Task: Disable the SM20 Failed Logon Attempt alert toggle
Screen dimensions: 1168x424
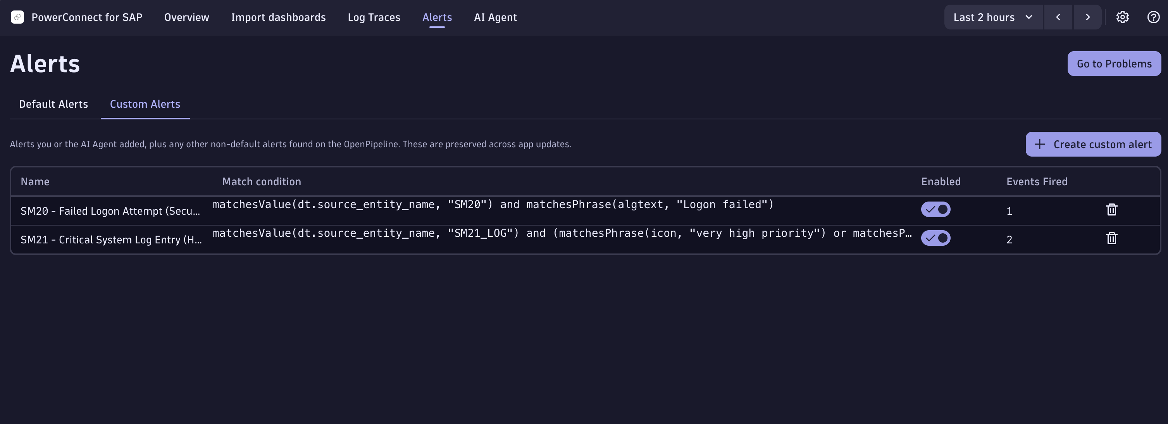Action: [935, 210]
